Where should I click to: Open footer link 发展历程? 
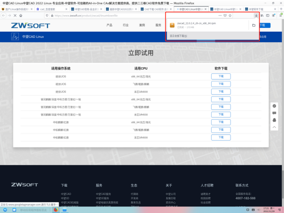pyautogui.click(x=171, y=198)
